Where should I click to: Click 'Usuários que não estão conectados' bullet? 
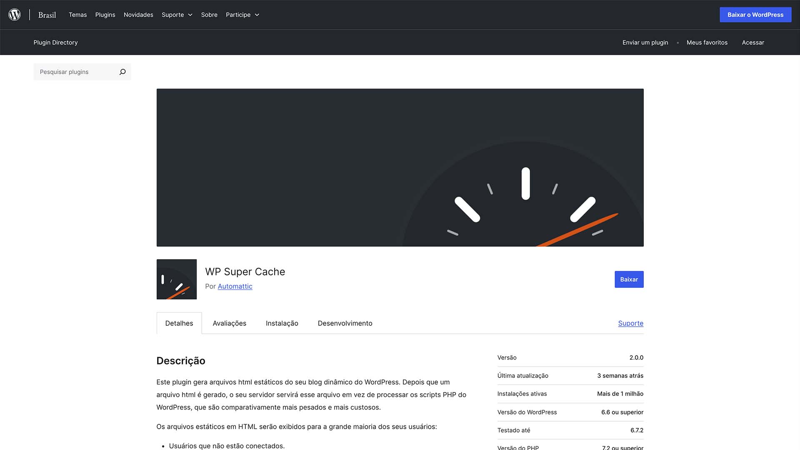227,445
